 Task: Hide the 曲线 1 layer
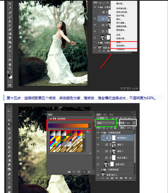(98, 151)
